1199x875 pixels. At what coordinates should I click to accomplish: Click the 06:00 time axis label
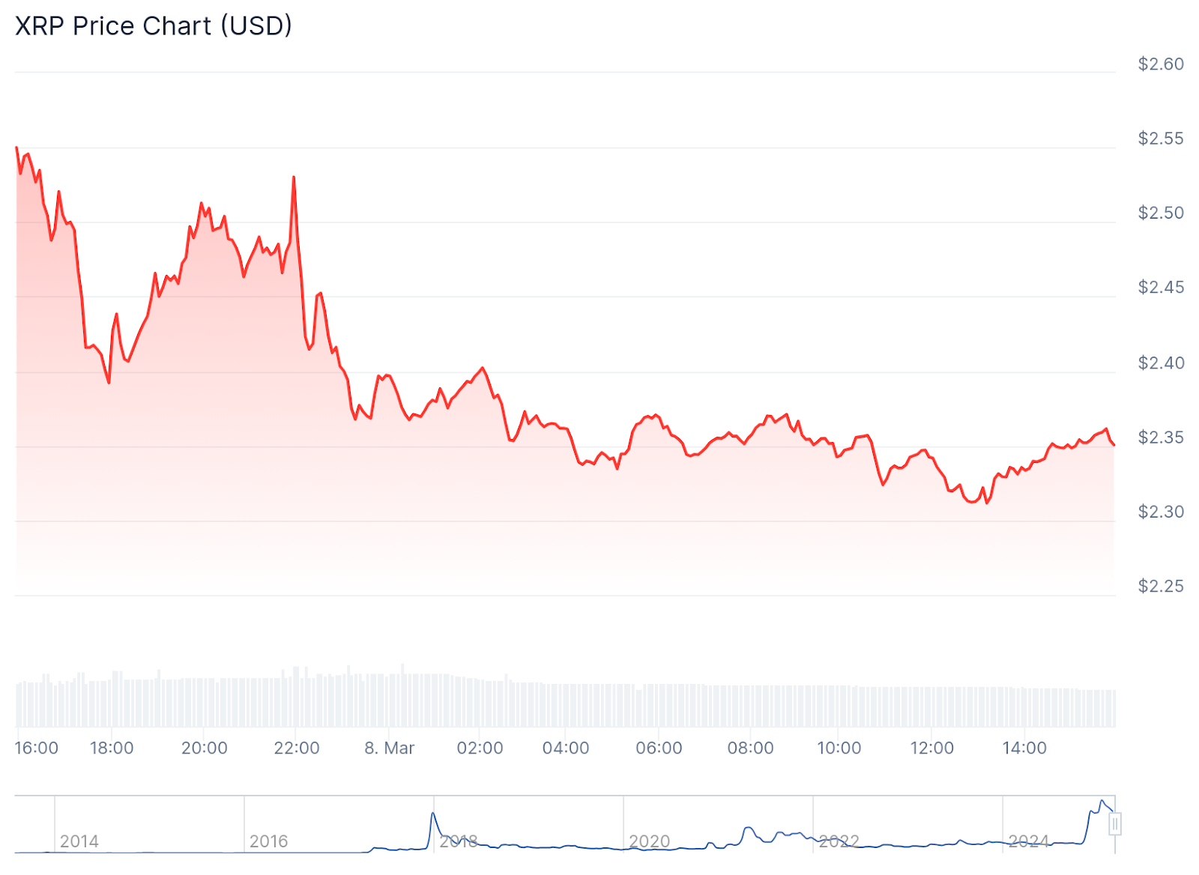click(x=659, y=748)
